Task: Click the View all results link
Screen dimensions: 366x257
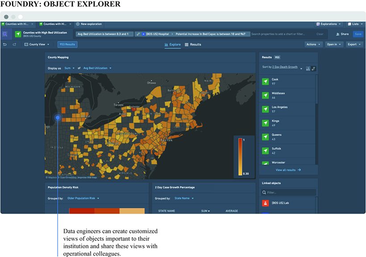Action: tap(288, 170)
